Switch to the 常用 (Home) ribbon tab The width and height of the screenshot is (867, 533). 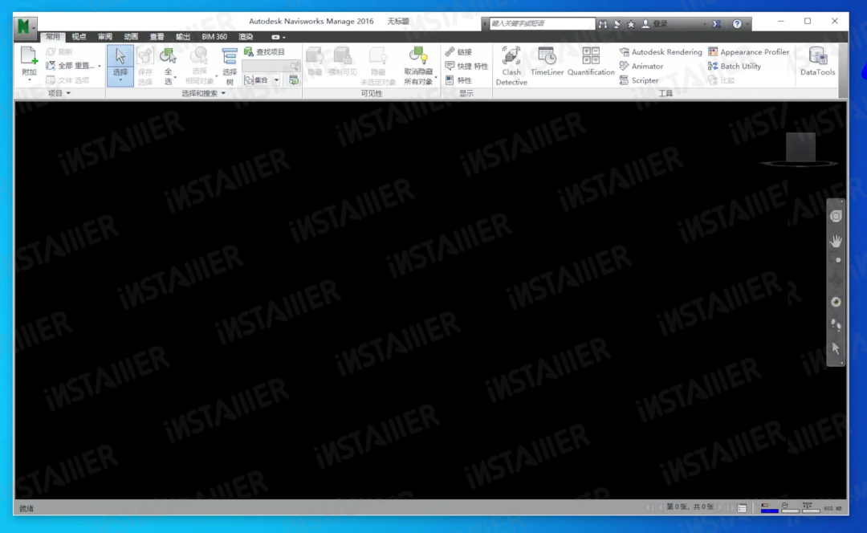[52, 37]
